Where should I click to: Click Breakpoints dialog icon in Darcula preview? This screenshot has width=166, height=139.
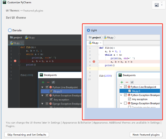41,75
